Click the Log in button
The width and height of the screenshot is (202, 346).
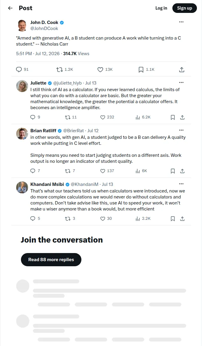(161, 8)
